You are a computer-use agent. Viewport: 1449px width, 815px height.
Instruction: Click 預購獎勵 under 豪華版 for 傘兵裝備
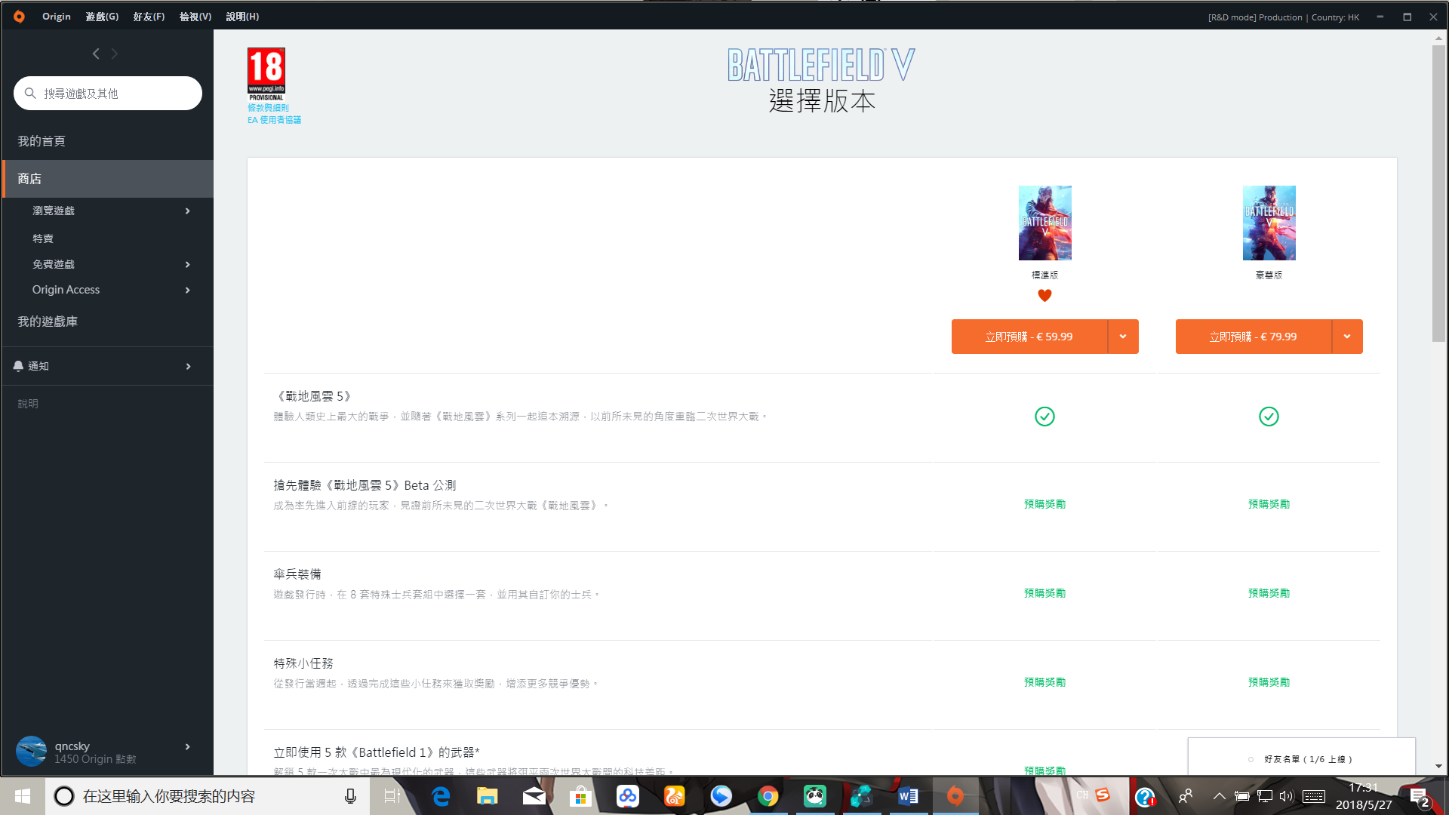[1269, 593]
